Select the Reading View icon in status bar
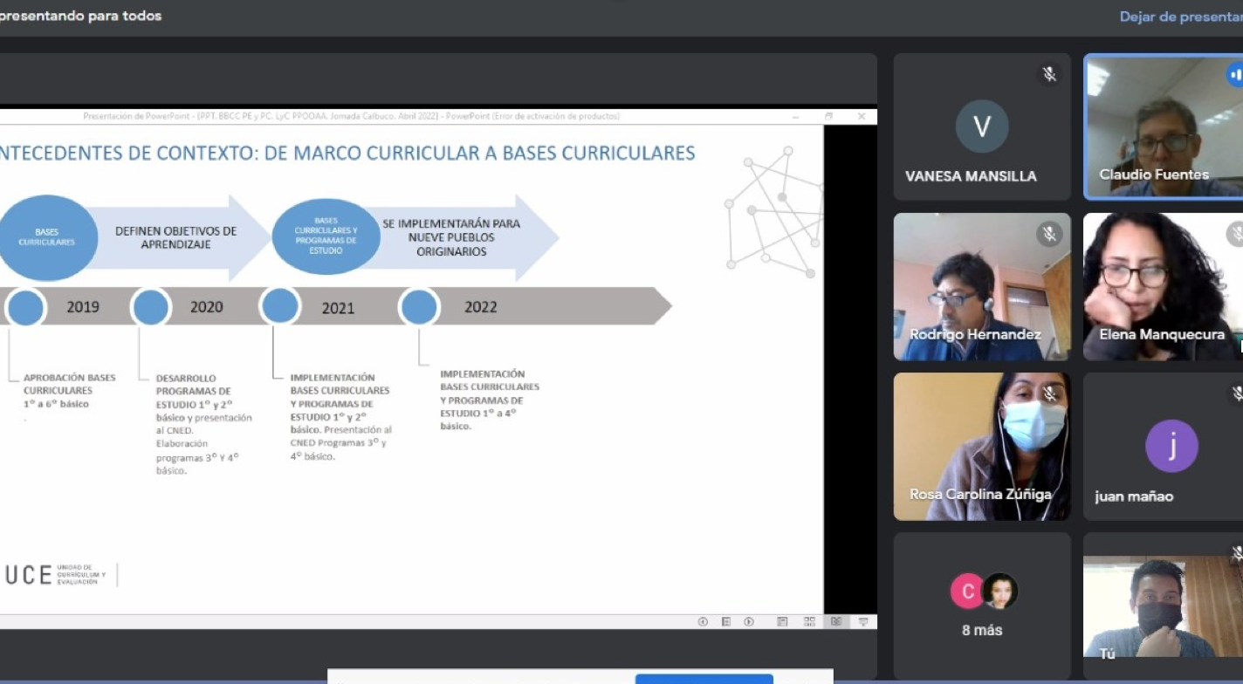 (x=836, y=621)
